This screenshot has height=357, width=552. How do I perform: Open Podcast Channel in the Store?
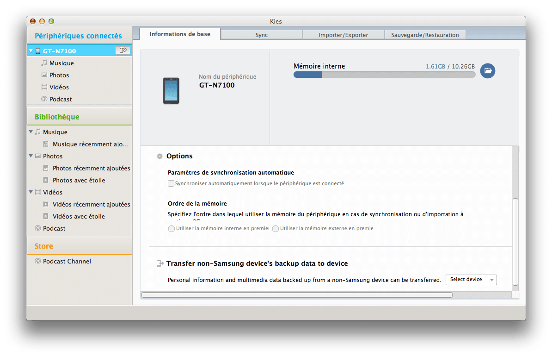[67, 261]
